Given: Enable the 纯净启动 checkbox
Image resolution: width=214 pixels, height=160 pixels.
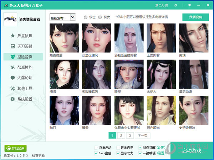Looking at the screenshot, I should point(96,148).
